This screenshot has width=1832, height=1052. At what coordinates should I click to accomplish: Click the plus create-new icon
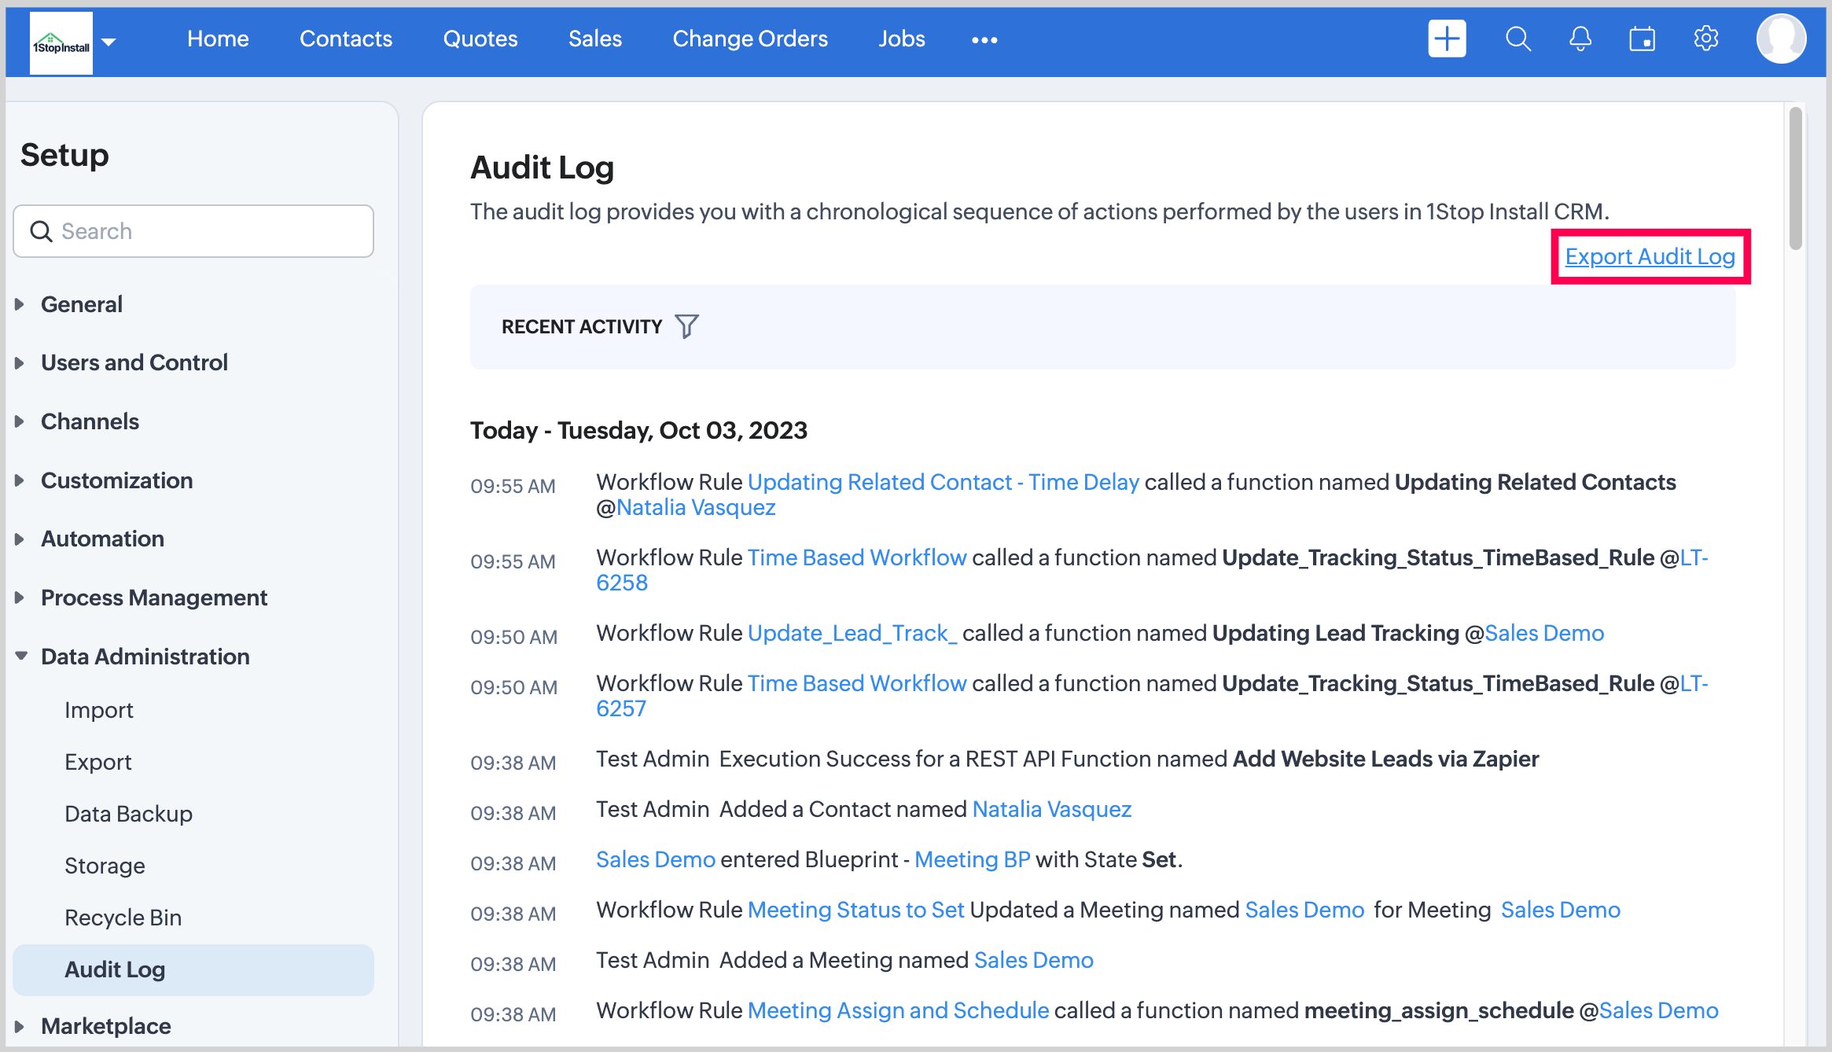pyautogui.click(x=1446, y=39)
